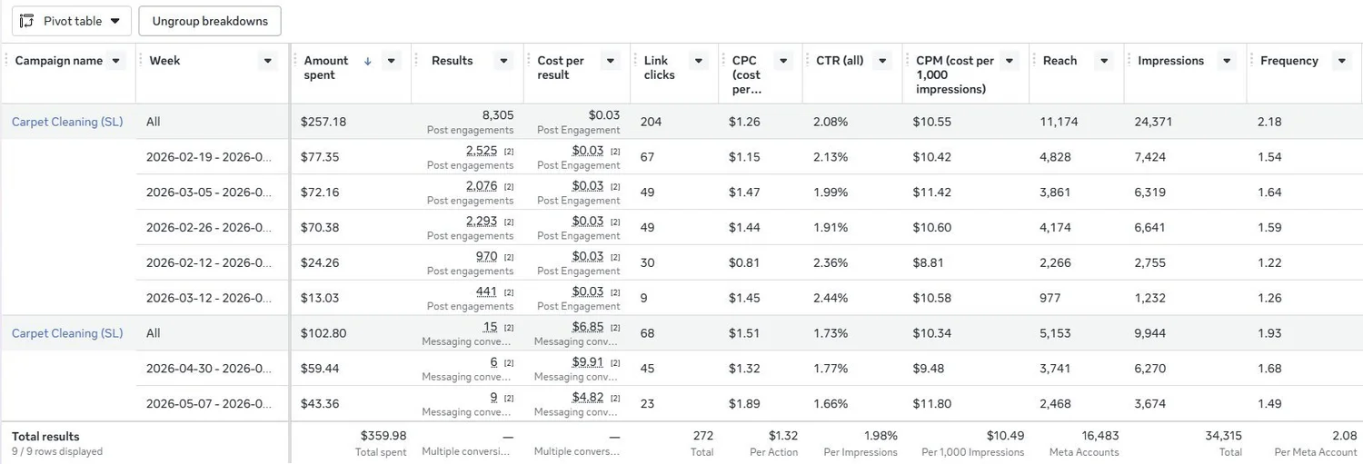Image resolution: width=1363 pixels, height=464 pixels.
Task: Click the $4.82 cost per result value
Action: pyautogui.click(x=588, y=397)
